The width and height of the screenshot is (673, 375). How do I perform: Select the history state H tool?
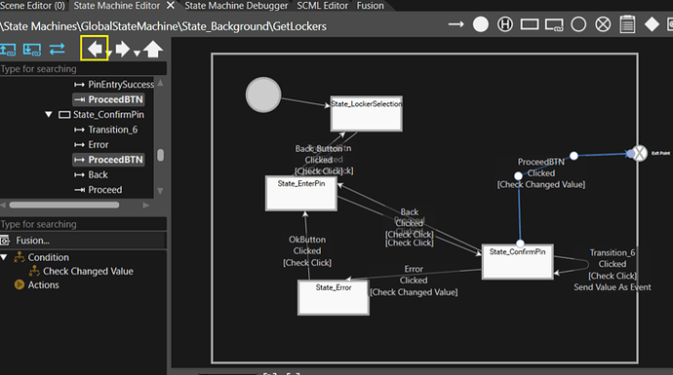point(505,24)
